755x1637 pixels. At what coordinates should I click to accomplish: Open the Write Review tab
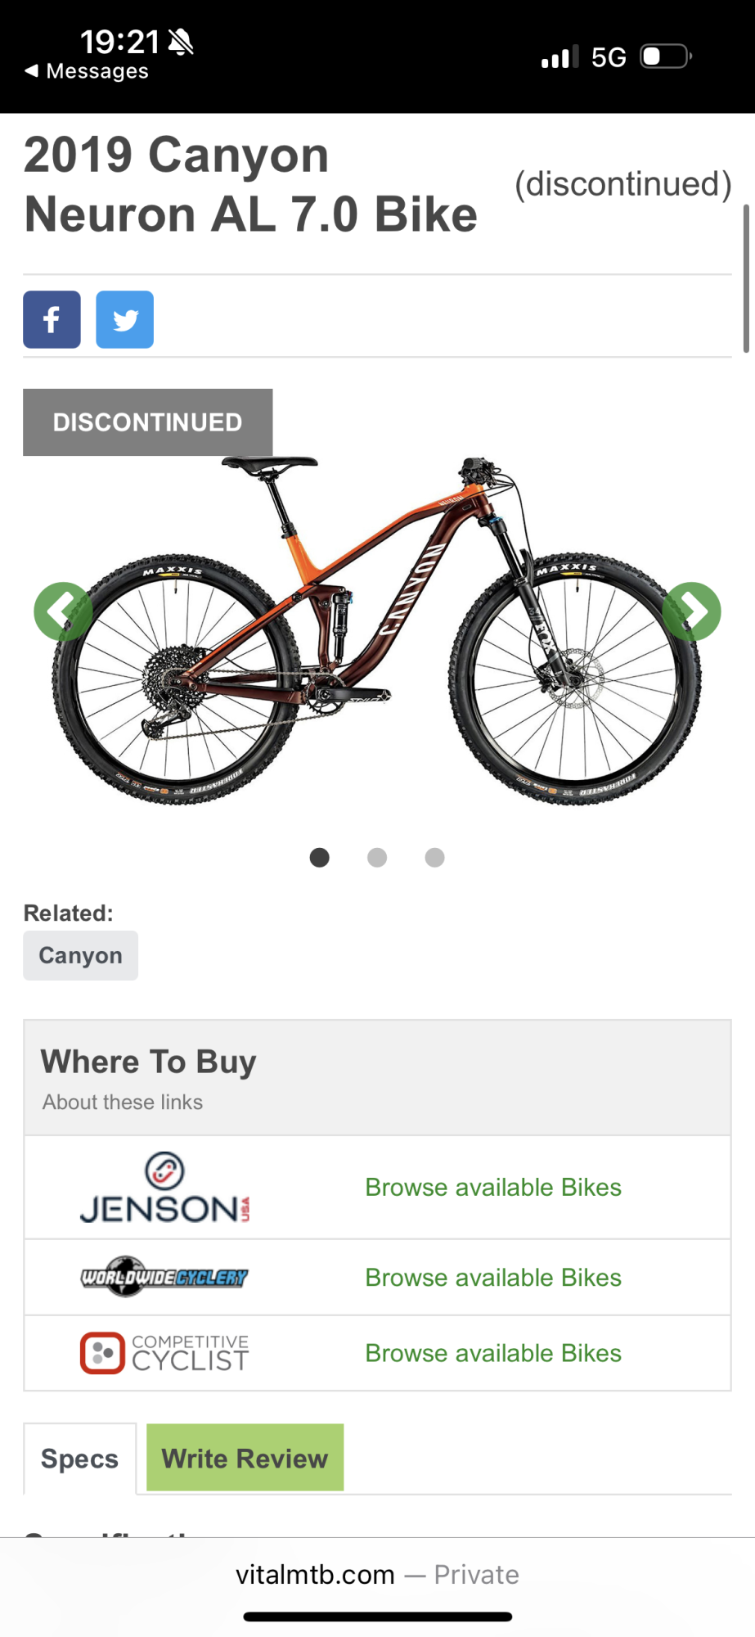[245, 1458]
